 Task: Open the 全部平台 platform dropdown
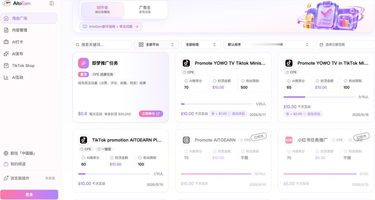point(156,45)
